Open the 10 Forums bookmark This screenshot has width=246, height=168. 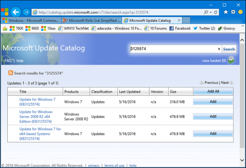tap(155, 28)
